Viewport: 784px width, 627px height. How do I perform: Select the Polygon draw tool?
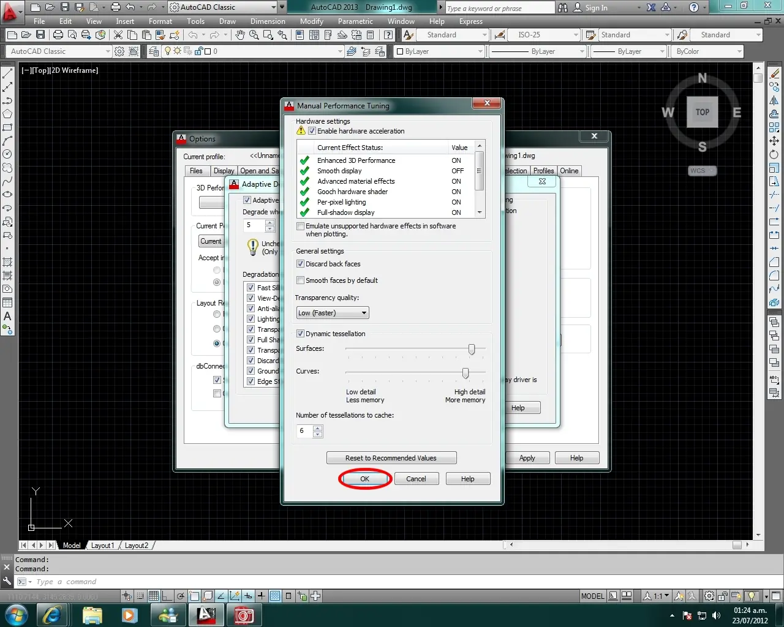pyautogui.click(x=7, y=114)
